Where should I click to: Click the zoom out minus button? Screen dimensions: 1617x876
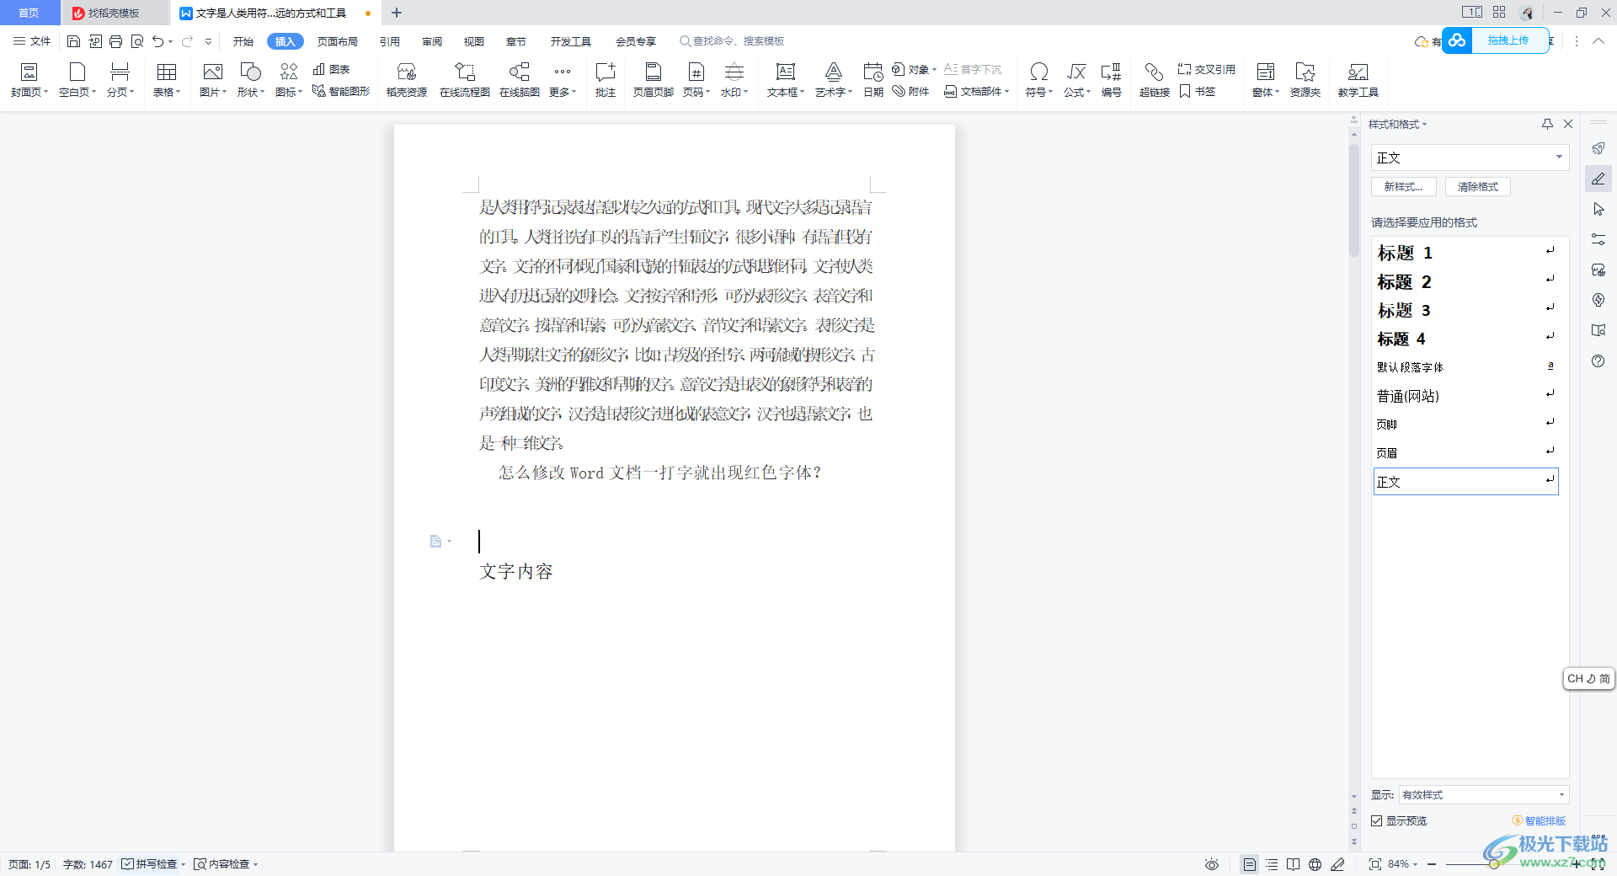coord(1432,864)
